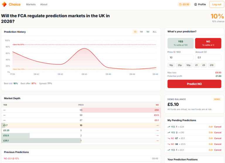
Task: Switch chart range to 1M
Action: [x=148, y=32]
